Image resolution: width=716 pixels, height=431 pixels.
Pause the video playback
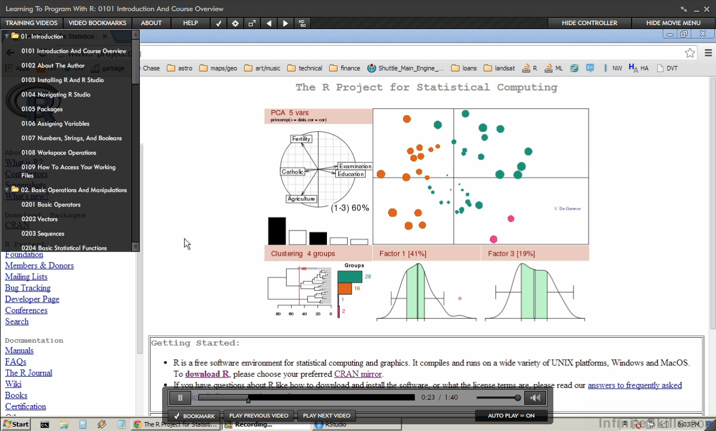click(x=180, y=398)
